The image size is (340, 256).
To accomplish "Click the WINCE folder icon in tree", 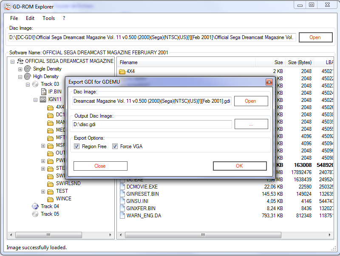I will [50, 199].
